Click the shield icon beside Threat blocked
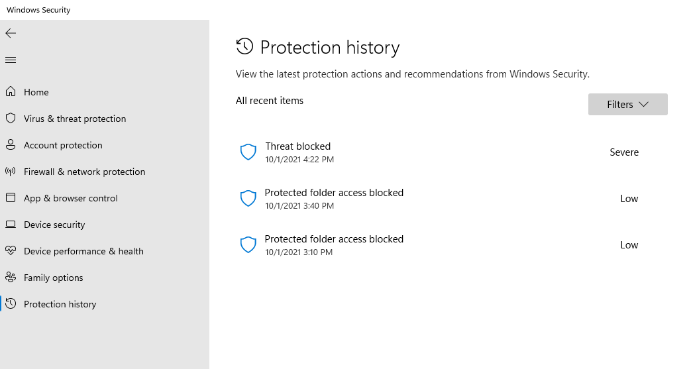Viewport: 691px width, 369px height. coord(248,152)
